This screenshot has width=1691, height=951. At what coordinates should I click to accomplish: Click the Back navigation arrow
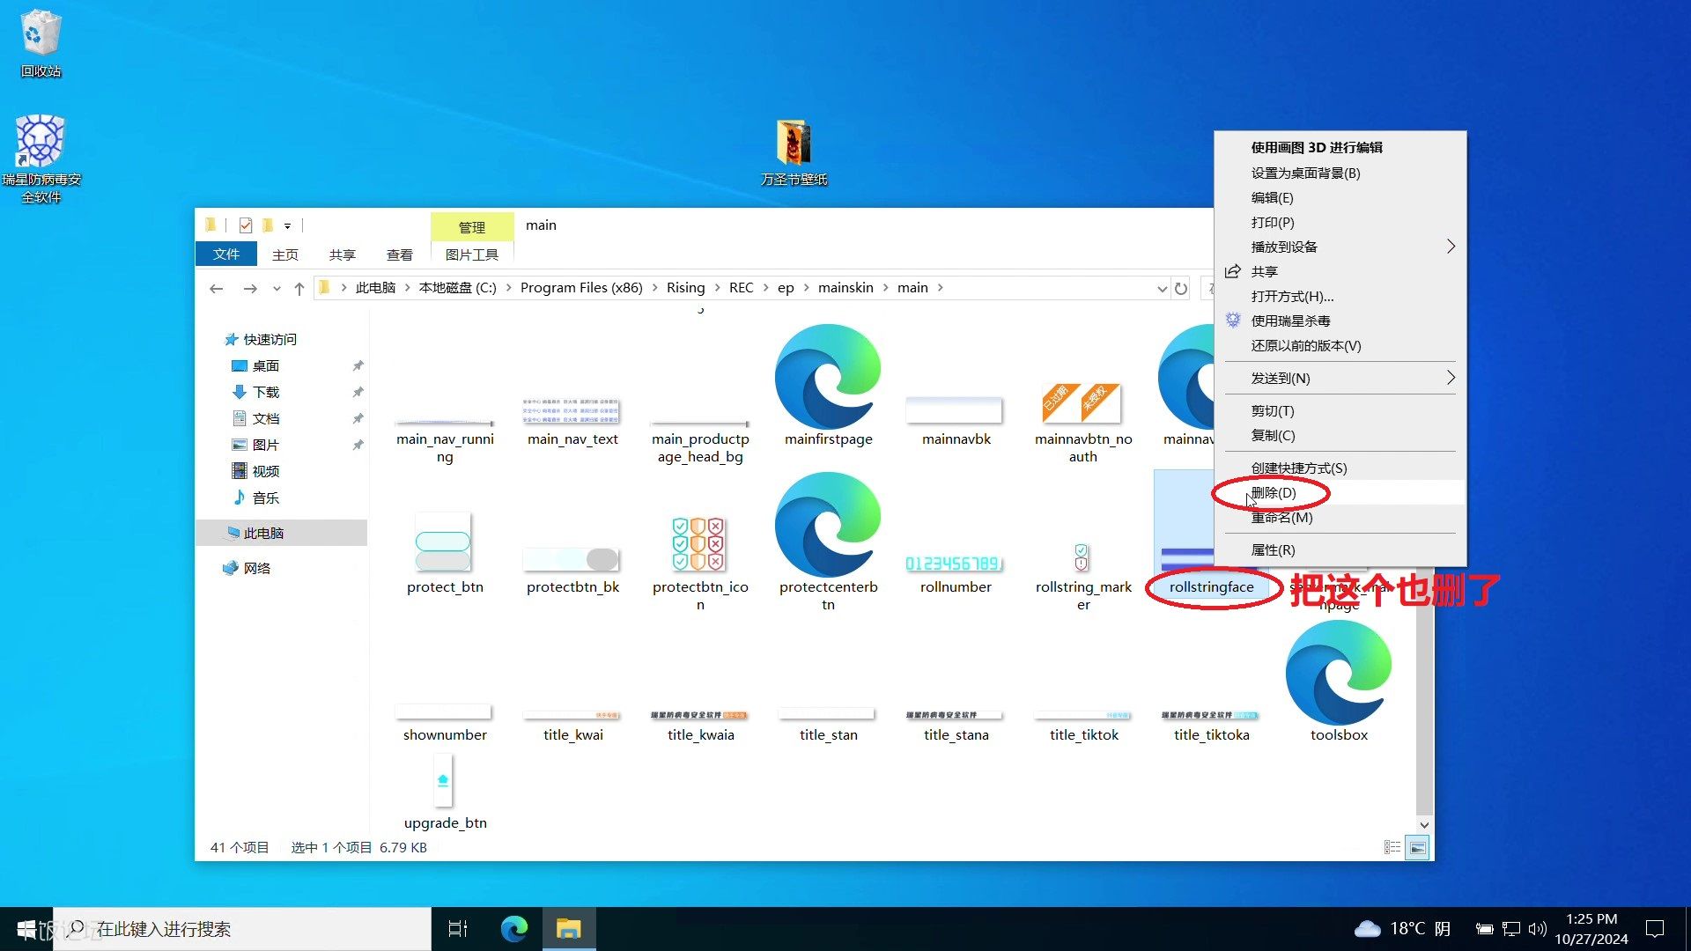click(x=217, y=288)
